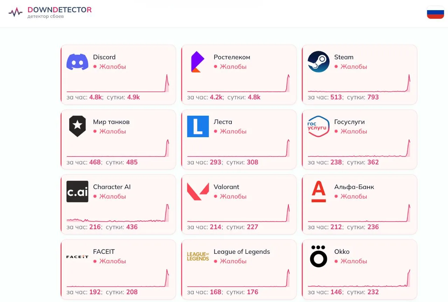
Task: Go to Downdetector home via header logo
Action: tap(50, 12)
